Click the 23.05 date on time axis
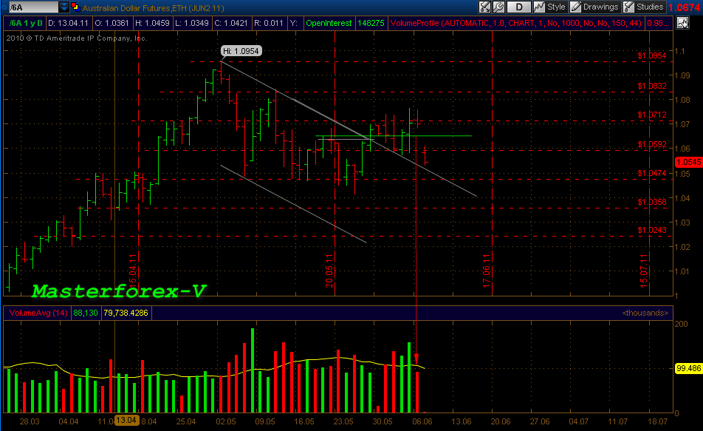This screenshot has width=703, height=431. tap(343, 421)
